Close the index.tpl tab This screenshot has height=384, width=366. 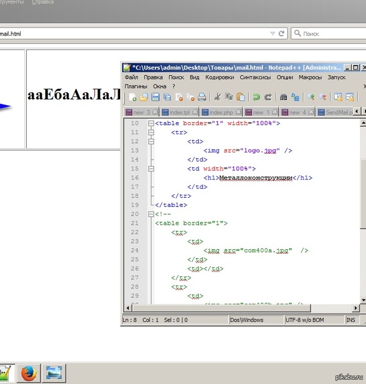pos(195,112)
